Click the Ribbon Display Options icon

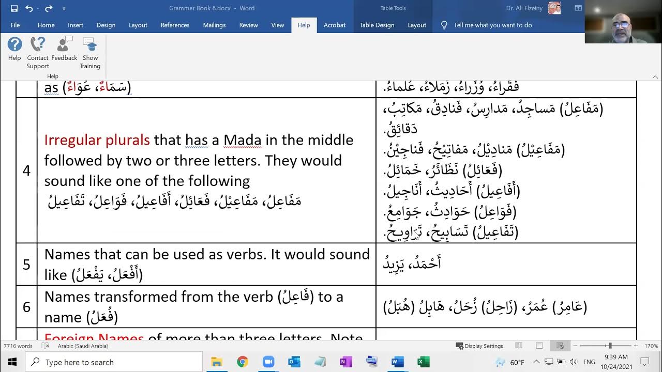(578, 8)
